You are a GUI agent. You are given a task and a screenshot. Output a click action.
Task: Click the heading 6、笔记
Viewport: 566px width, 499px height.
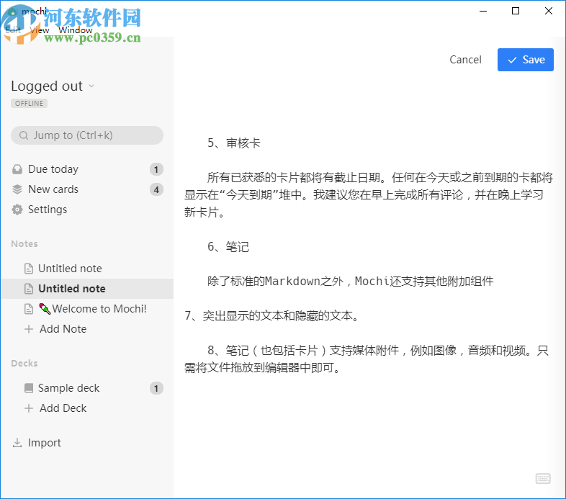click(228, 246)
